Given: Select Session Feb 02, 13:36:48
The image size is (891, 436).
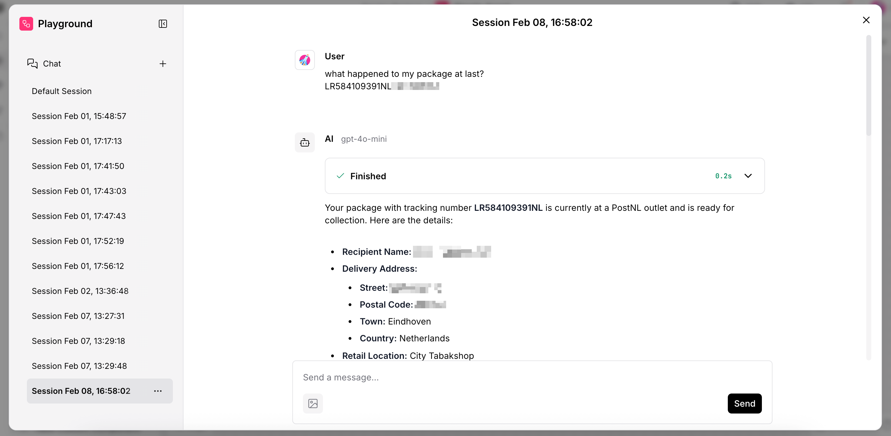Looking at the screenshot, I should pyautogui.click(x=80, y=291).
